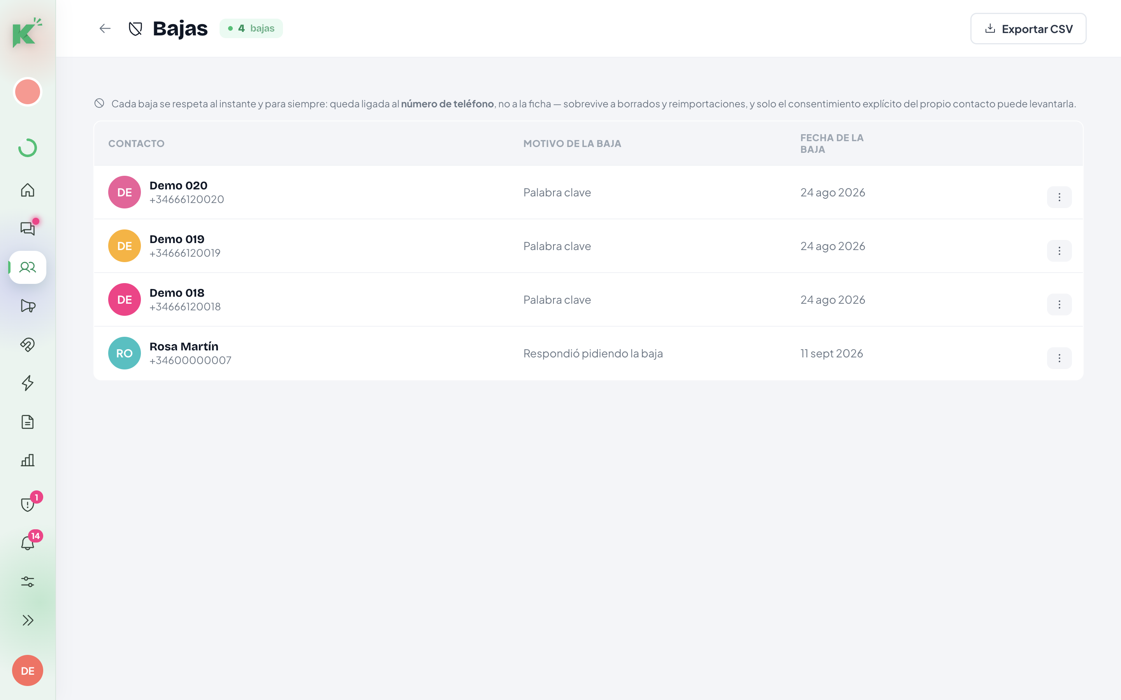Viewport: 1121px width, 700px height.
Task: Select contact name Demo 018
Action: pyautogui.click(x=177, y=292)
